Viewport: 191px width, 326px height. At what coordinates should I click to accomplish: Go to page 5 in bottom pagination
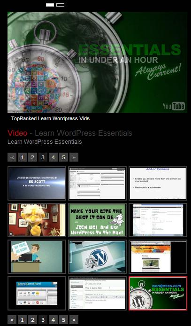coord(63,320)
